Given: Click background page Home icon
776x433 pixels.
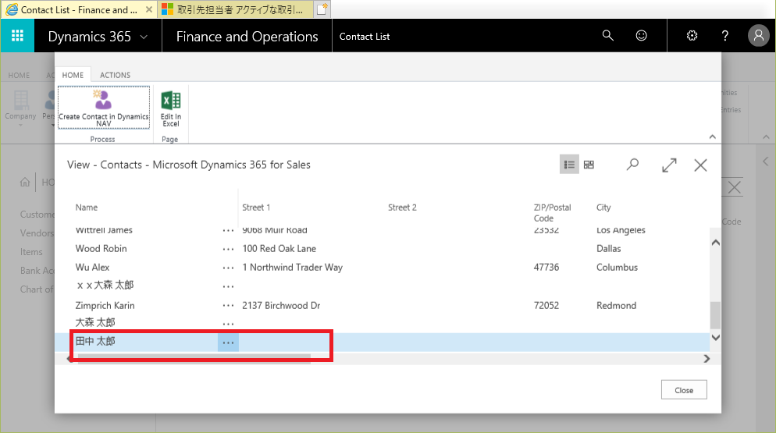Looking at the screenshot, I should [x=25, y=182].
